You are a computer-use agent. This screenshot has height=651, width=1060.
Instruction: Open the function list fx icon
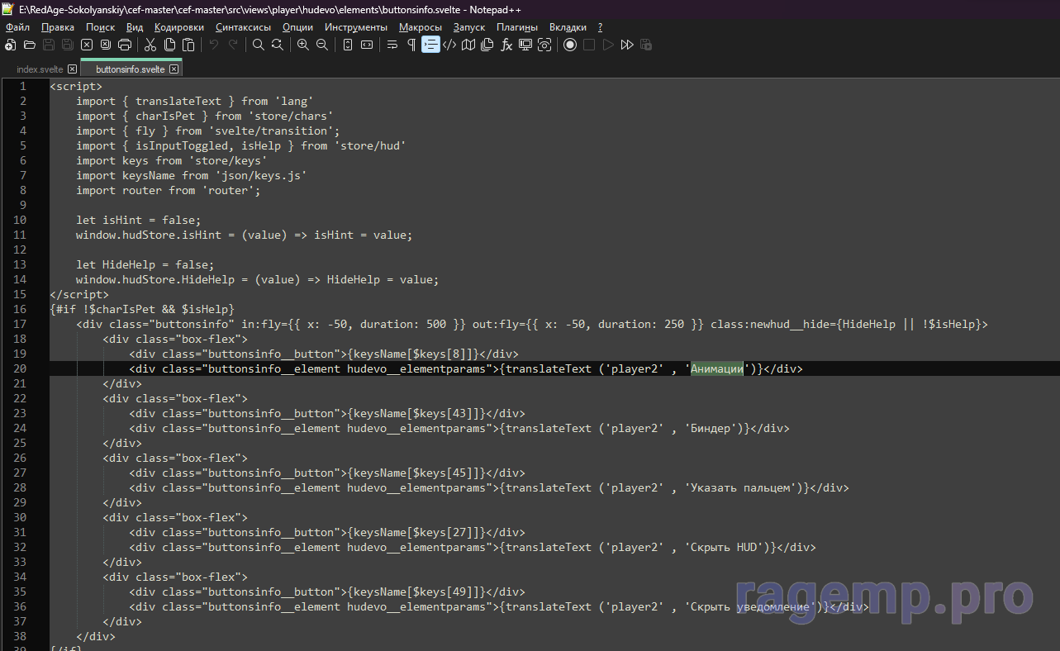pyautogui.click(x=506, y=45)
